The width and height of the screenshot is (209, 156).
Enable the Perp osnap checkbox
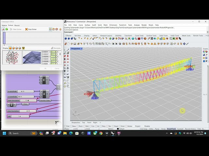101,126
